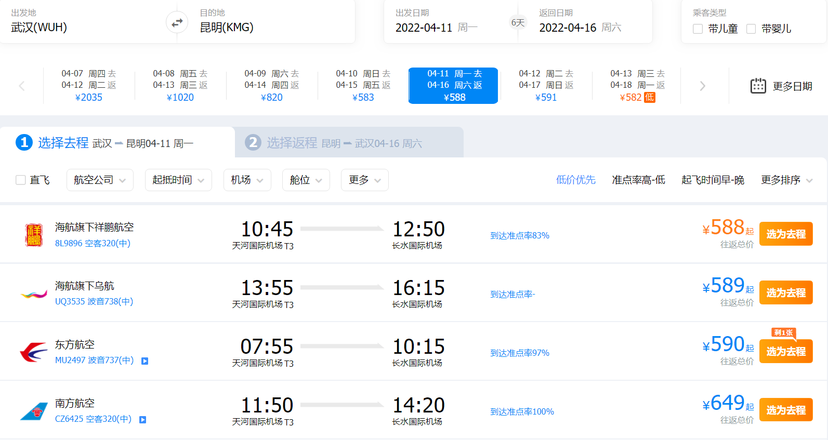Click the step 2 circle icon
This screenshot has width=828, height=440.
(253, 142)
